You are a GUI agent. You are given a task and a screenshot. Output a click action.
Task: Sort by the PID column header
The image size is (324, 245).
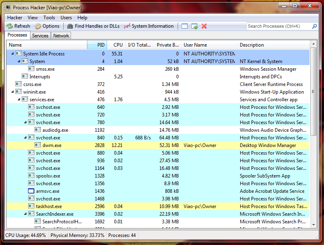[x=97, y=45]
